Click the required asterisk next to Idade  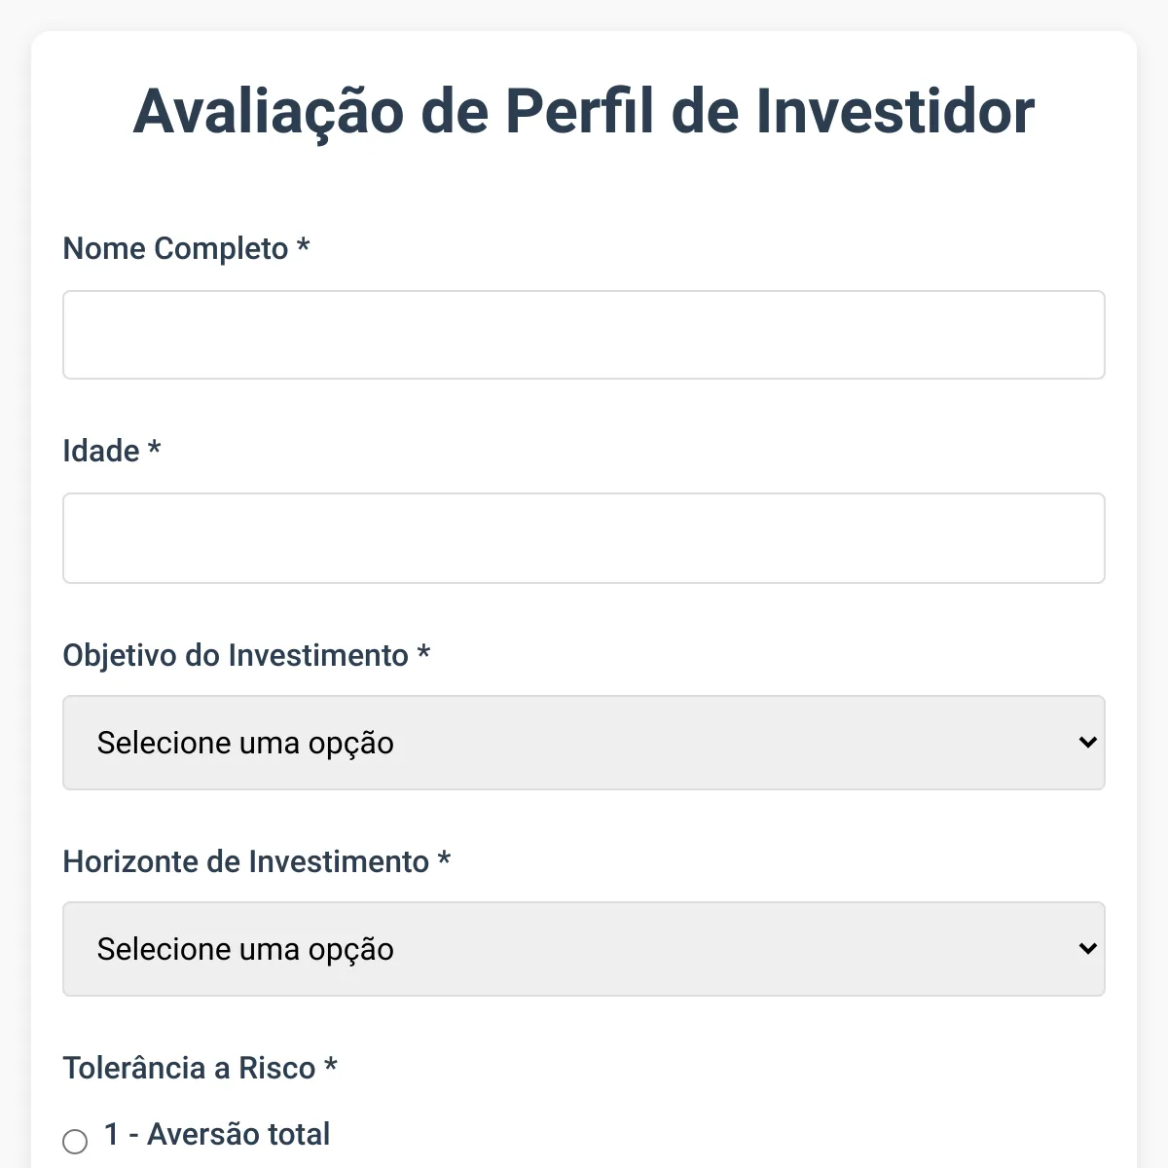154,449
